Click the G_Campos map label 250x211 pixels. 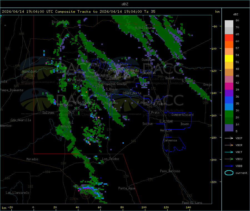pyautogui.click(x=189, y=81)
